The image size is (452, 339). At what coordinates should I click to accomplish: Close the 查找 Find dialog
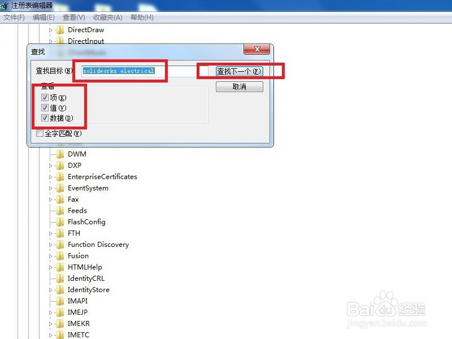tap(257, 49)
